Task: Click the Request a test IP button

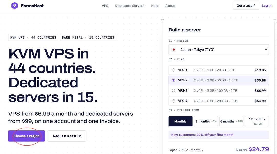Action: pos(67,136)
